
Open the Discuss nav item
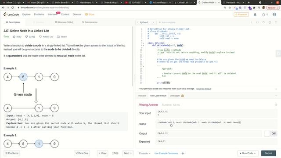click(77, 14)
